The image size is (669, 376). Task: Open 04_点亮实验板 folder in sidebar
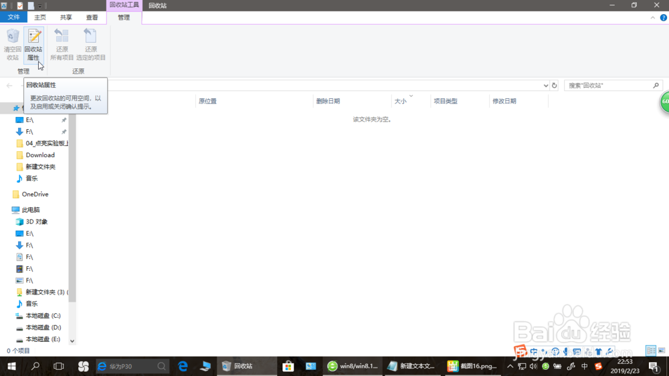pos(41,143)
